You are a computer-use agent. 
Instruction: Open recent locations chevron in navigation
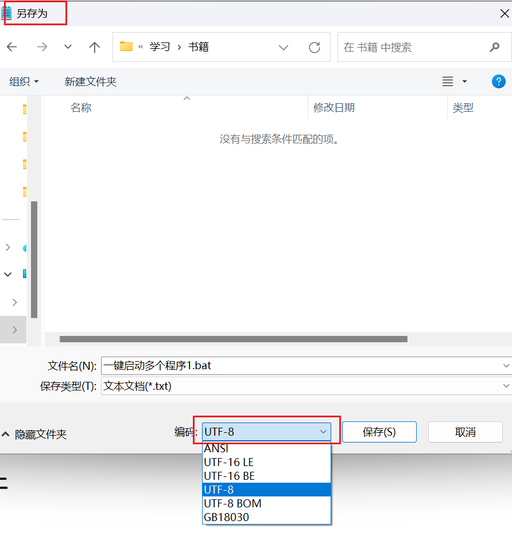pos(68,47)
